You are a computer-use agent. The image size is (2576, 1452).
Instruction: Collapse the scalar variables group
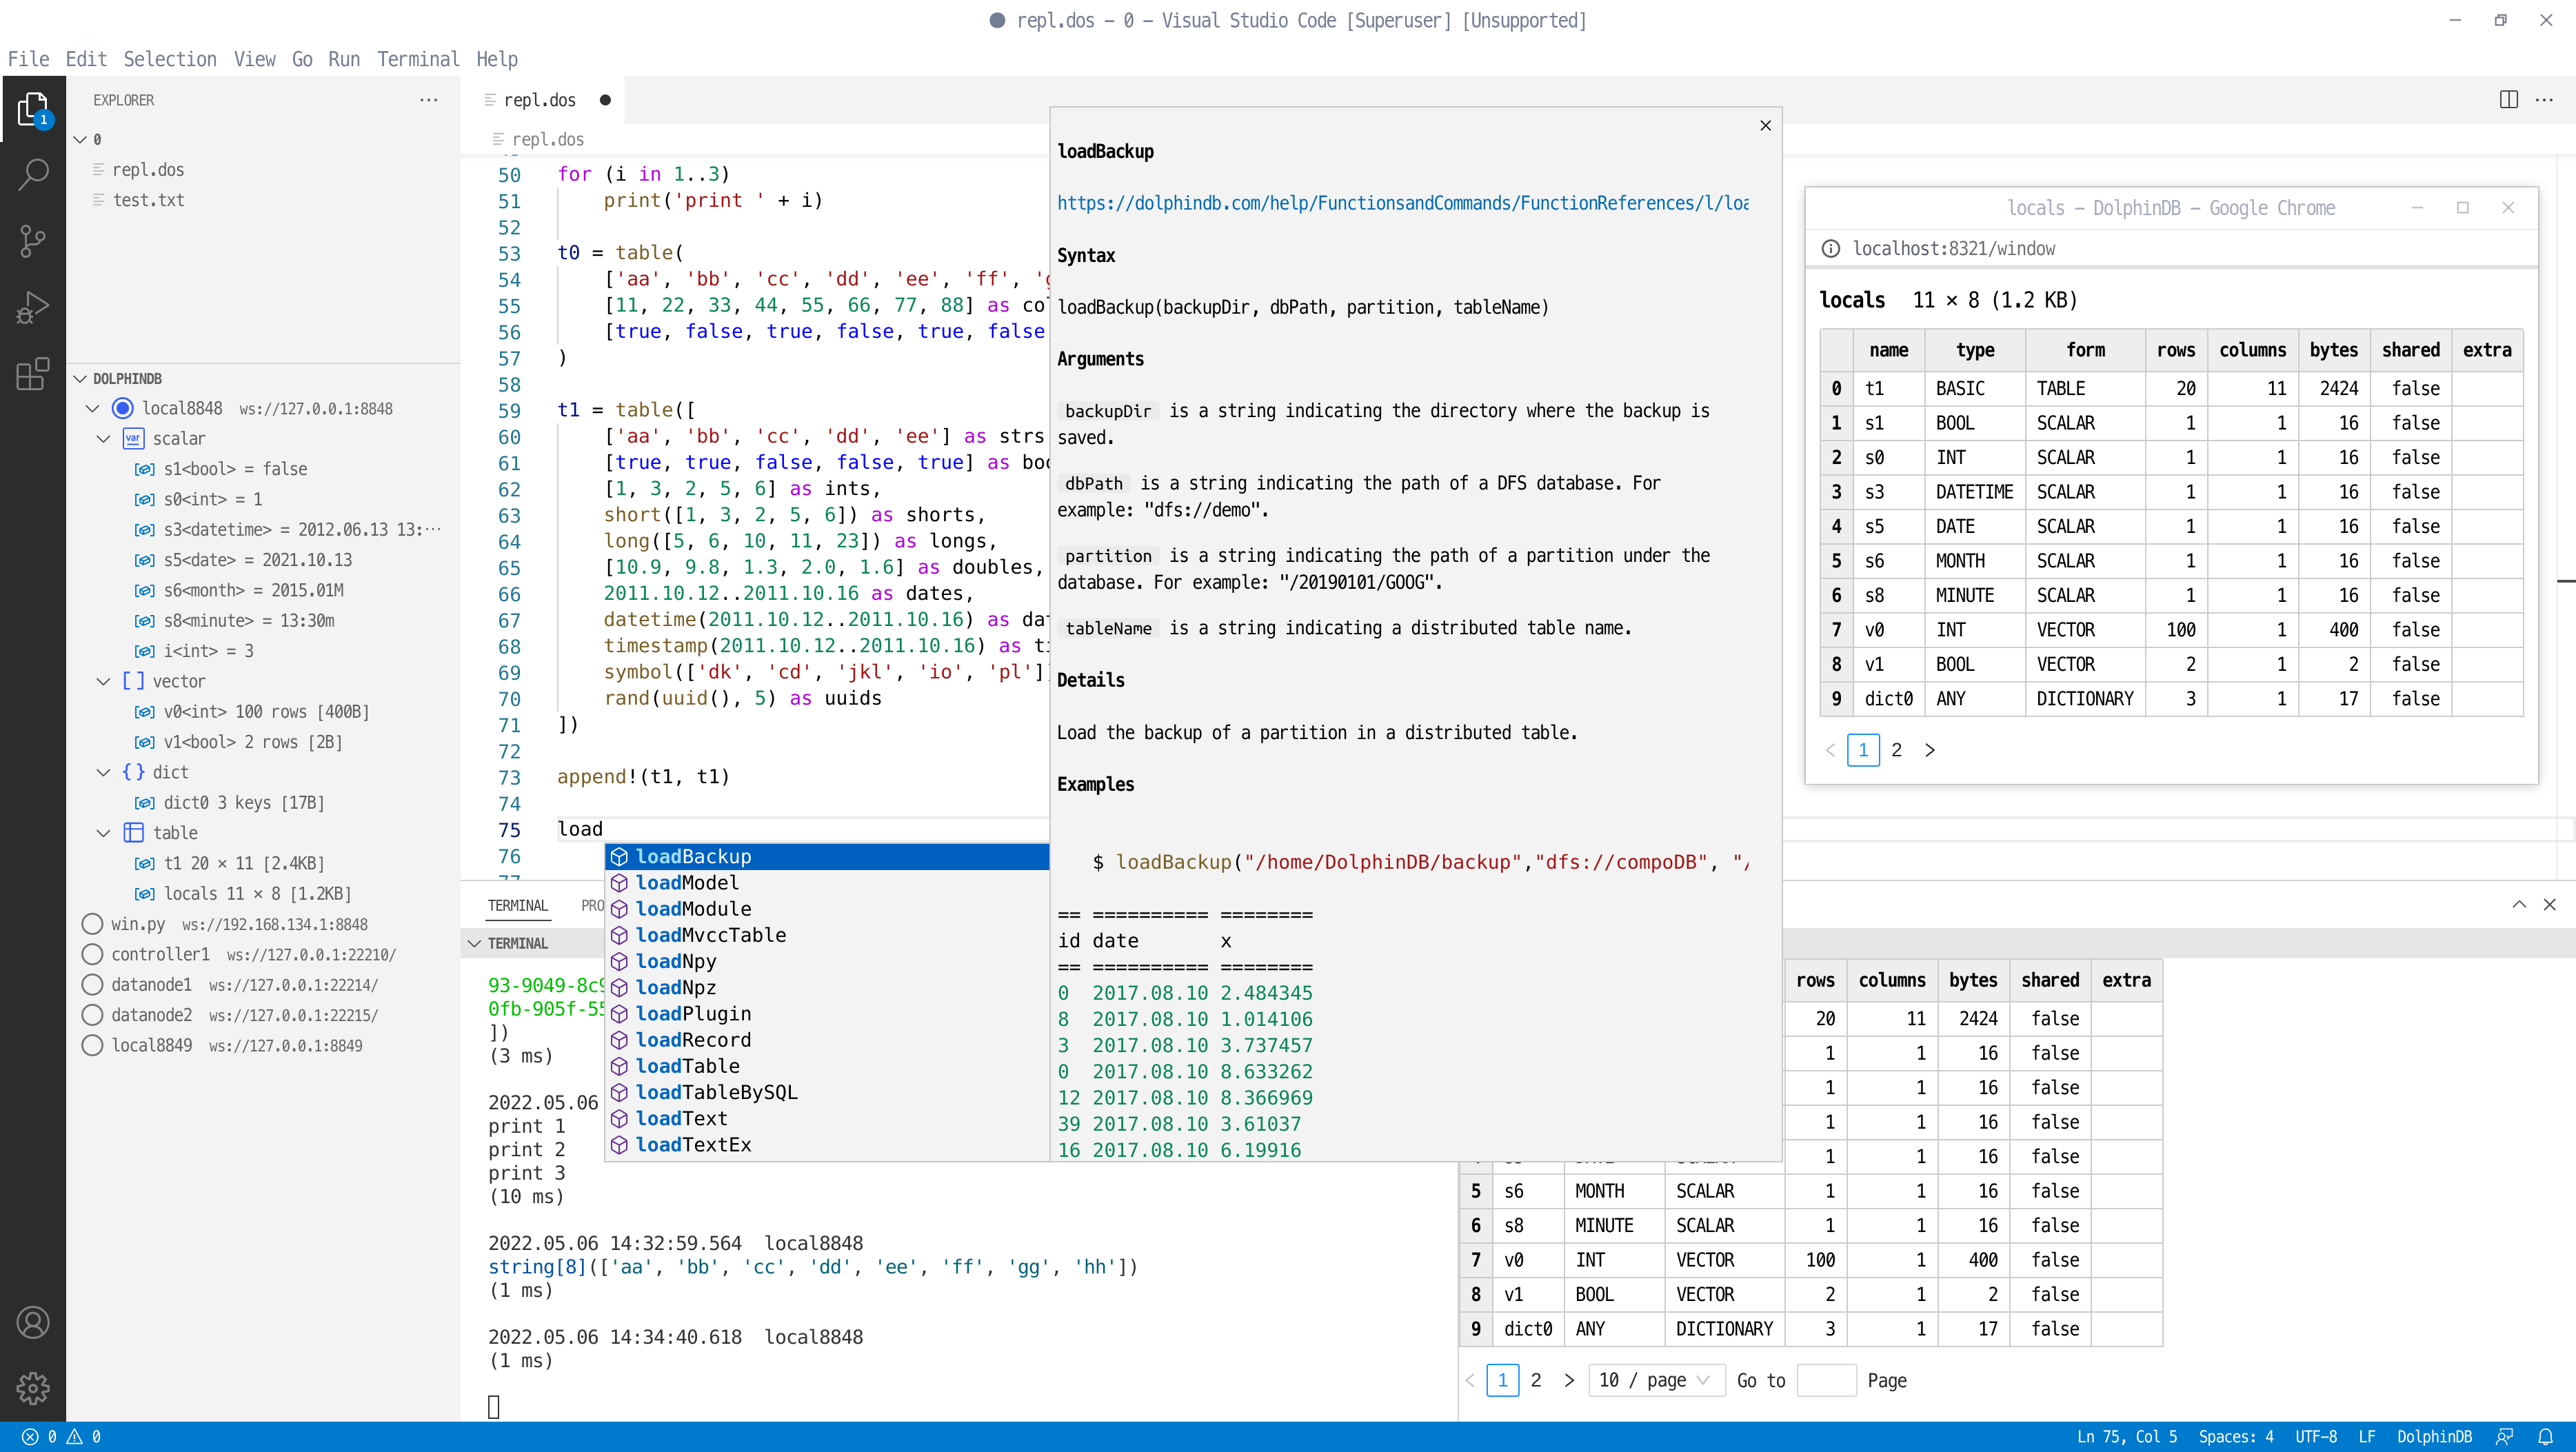pyautogui.click(x=103, y=438)
